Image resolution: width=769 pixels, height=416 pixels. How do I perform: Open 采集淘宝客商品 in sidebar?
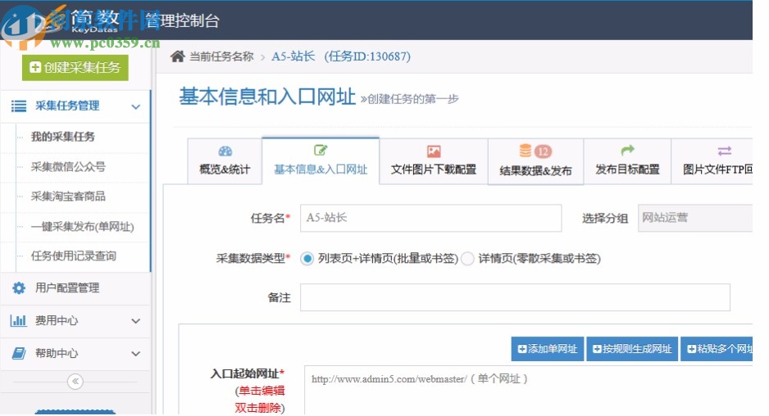pos(68,197)
